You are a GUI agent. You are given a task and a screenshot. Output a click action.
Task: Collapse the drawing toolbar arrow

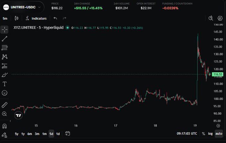click(10, 121)
